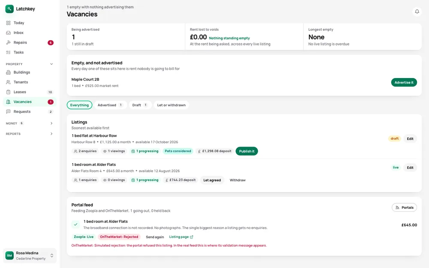The image size is (429, 268).
Task: Click the OnTheMarket: Rejected status badge
Action: point(119,237)
